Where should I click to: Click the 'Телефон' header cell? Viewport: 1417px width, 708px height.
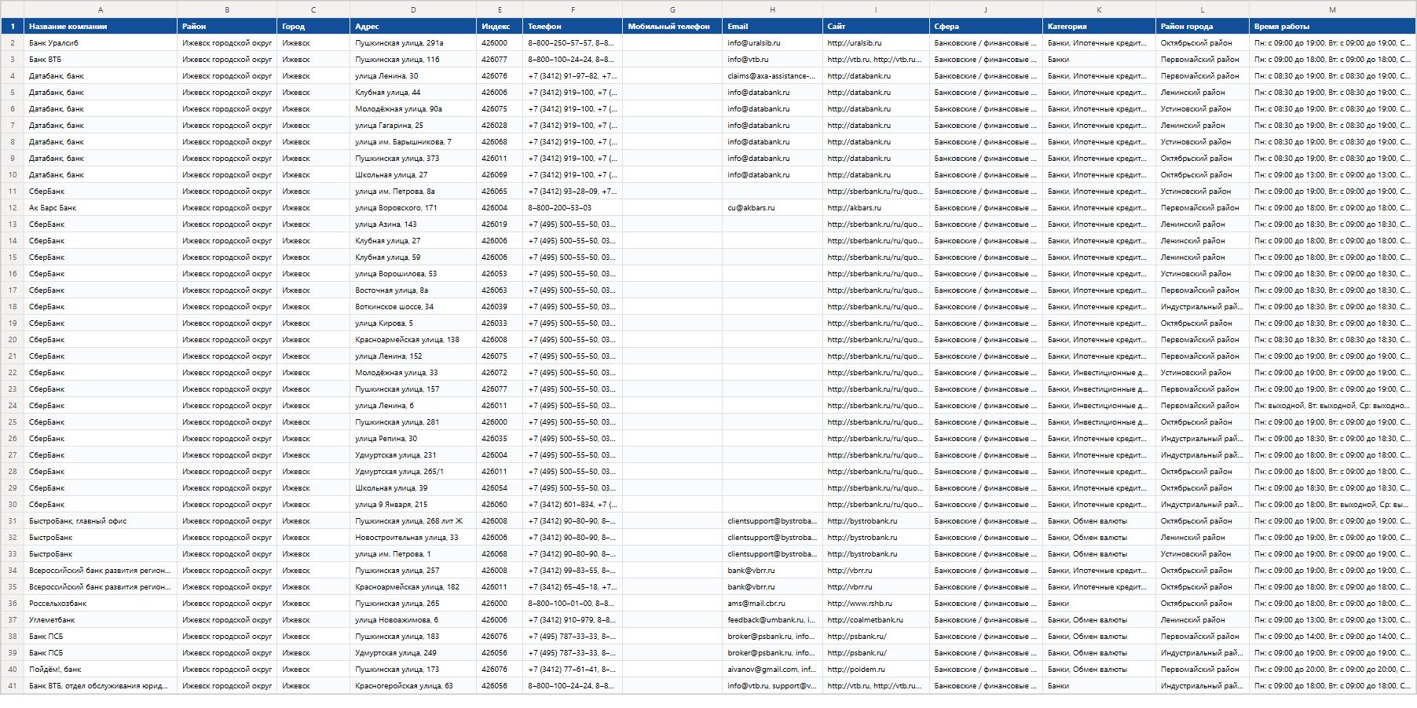[x=573, y=27]
